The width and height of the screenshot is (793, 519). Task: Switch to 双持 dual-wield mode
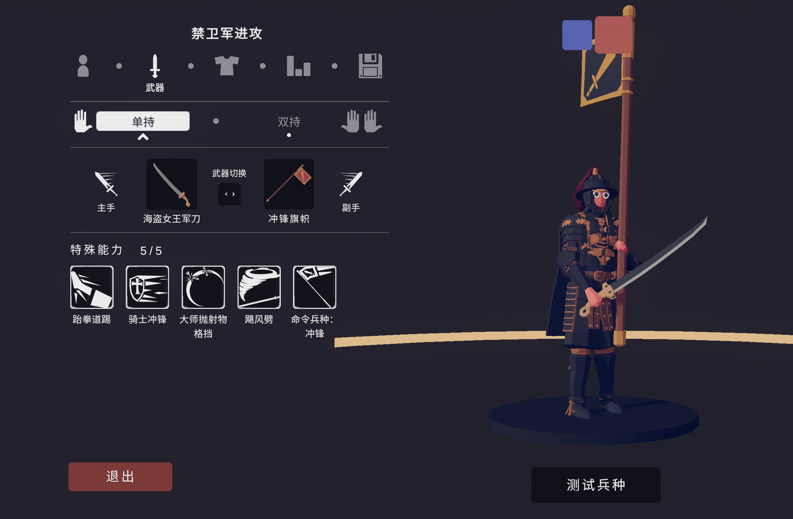289,122
